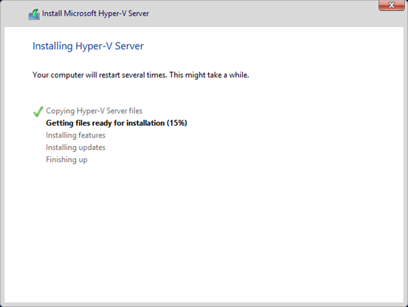
Task: Click blank white area below 'Finishing up'
Action: [x=196, y=229]
